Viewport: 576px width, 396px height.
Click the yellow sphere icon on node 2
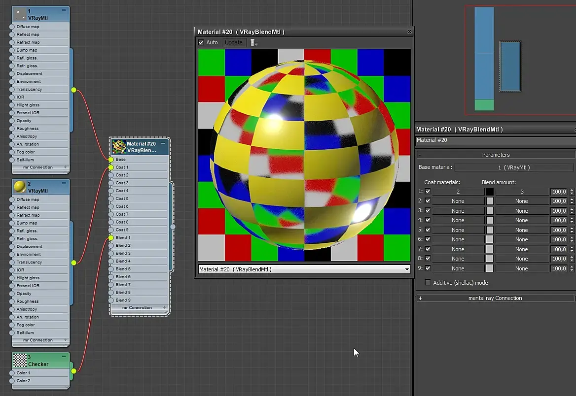19,187
